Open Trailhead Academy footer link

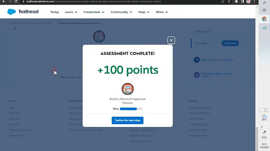click(20, 130)
